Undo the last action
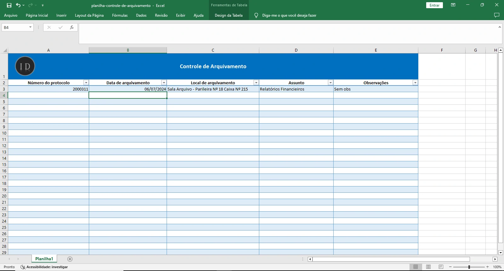The image size is (504, 271). click(x=18, y=5)
